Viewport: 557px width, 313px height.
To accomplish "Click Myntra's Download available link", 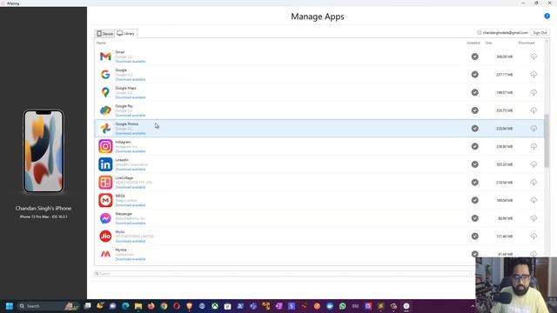I will (131, 259).
